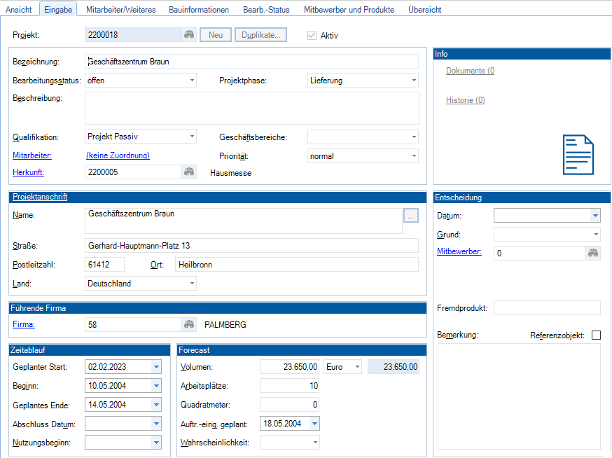
Task: Click into the Beschreibung text area
Action: 251,108
